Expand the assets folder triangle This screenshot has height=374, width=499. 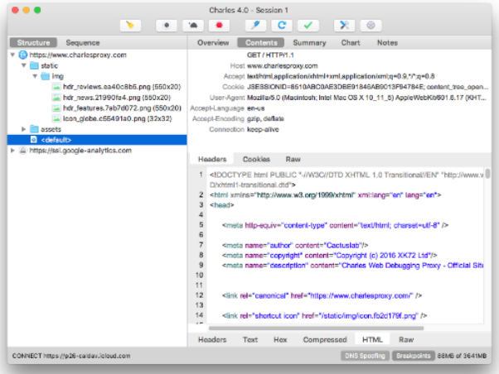point(23,129)
